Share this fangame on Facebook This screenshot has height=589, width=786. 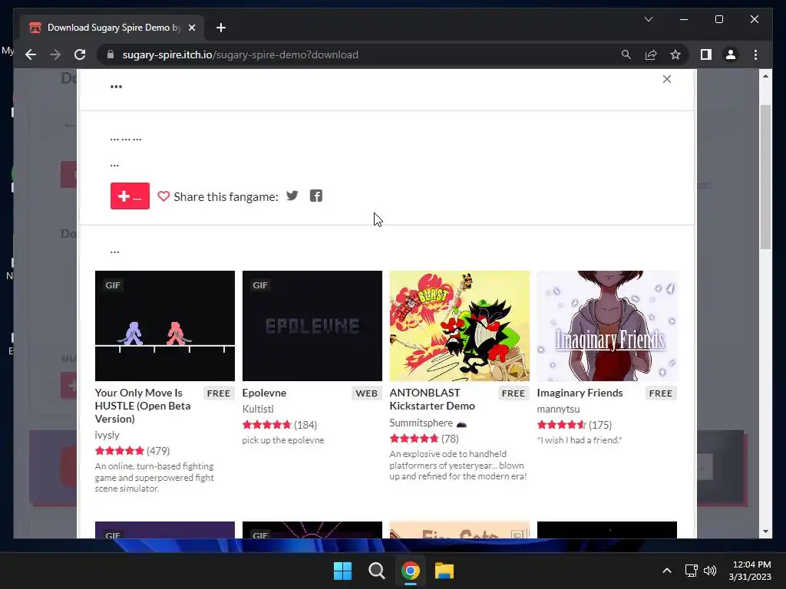(x=315, y=196)
